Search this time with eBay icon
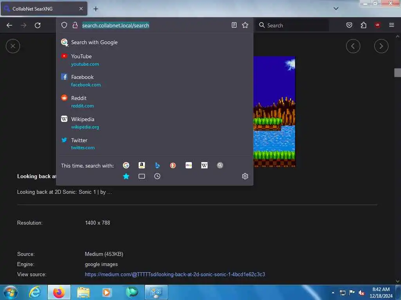 click(x=189, y=165)
